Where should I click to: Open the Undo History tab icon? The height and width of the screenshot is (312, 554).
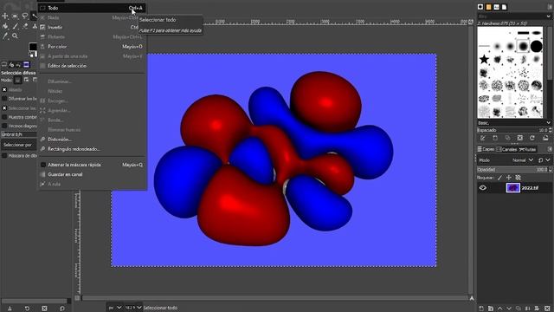19,65
